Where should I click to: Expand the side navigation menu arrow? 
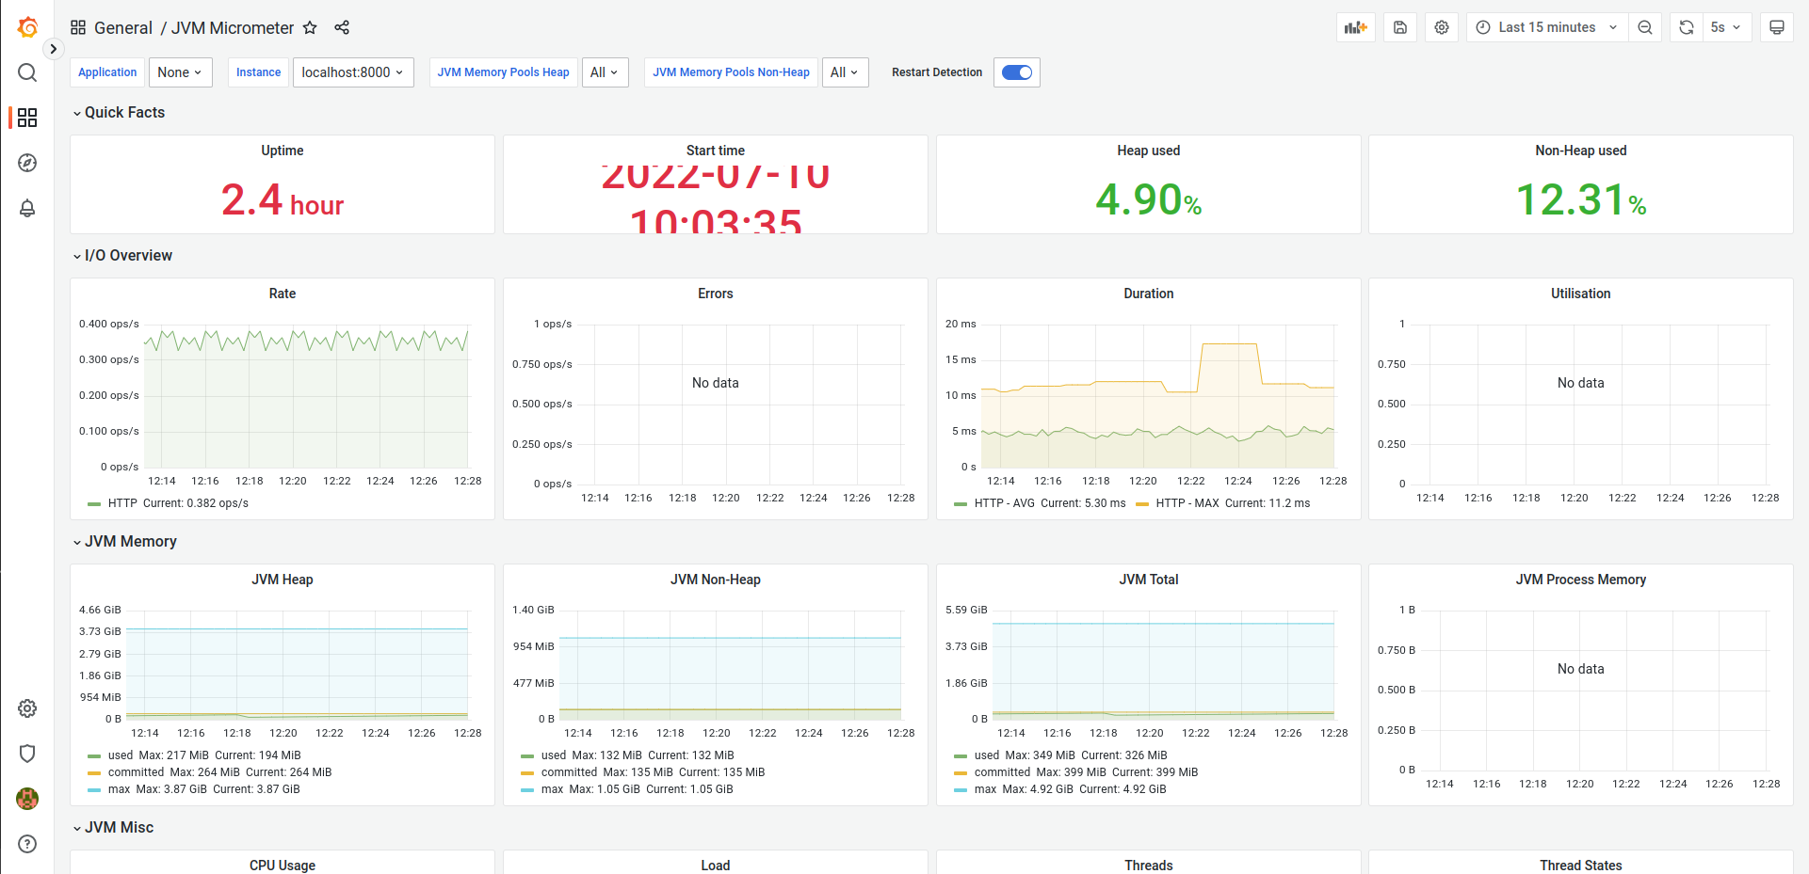click(54, 49)
